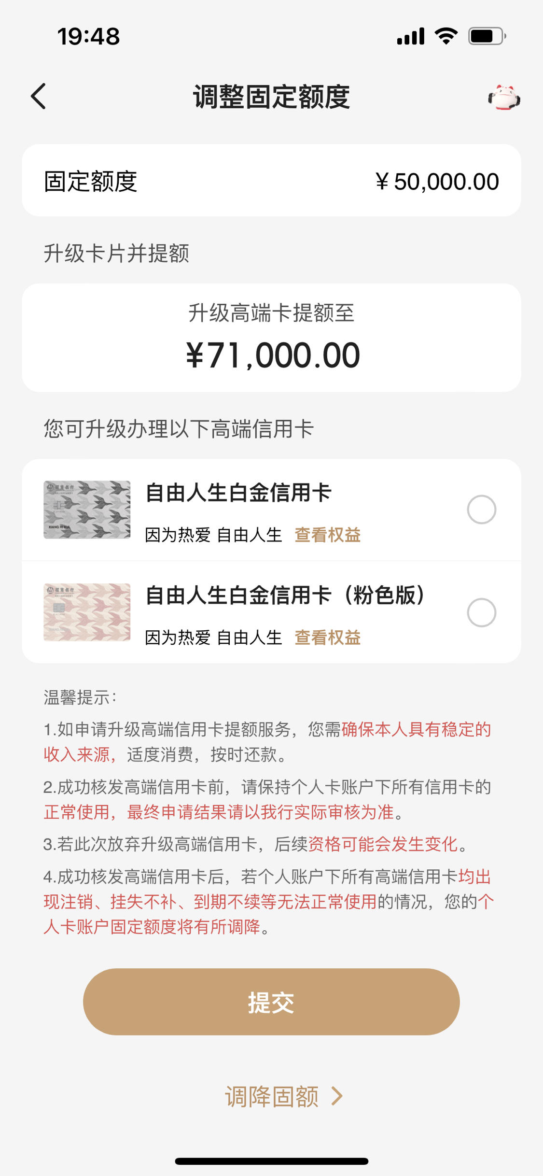Image resolution: width=543 pixels, height=1176 pixels.
Task: Submit the request with 提交 button
Action: [x=271, y=1001]
